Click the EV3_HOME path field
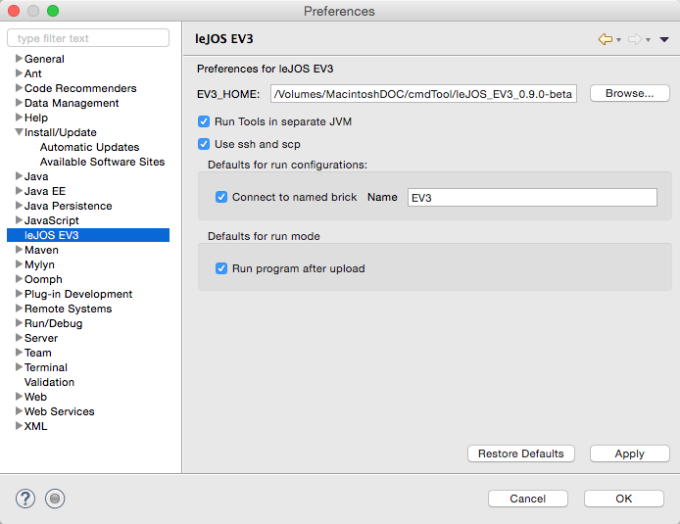 pos(423,94)
